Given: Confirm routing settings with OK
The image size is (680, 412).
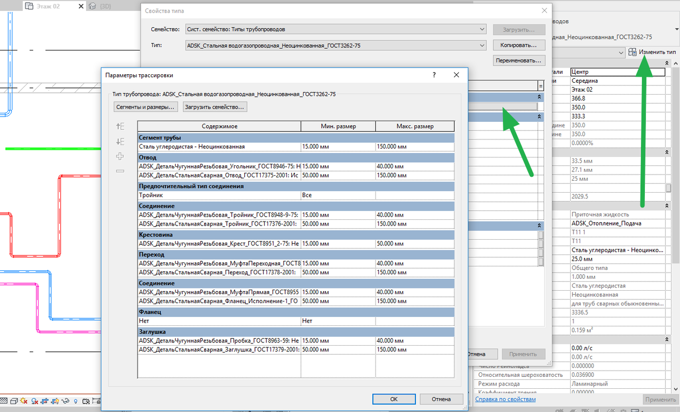Looking at the screenshot, I should pyautogui.click(x=394, y=399).
